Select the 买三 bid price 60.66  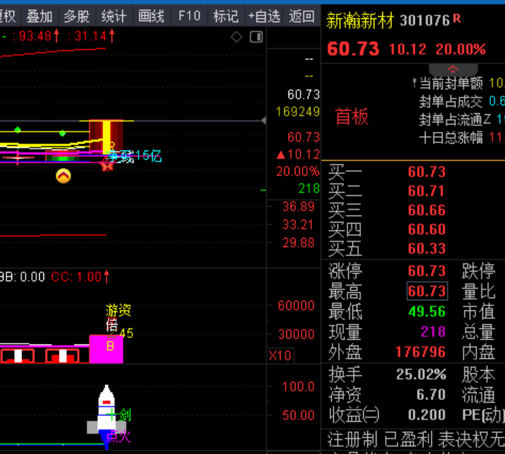pyautogui.click(x=427, y=210)
